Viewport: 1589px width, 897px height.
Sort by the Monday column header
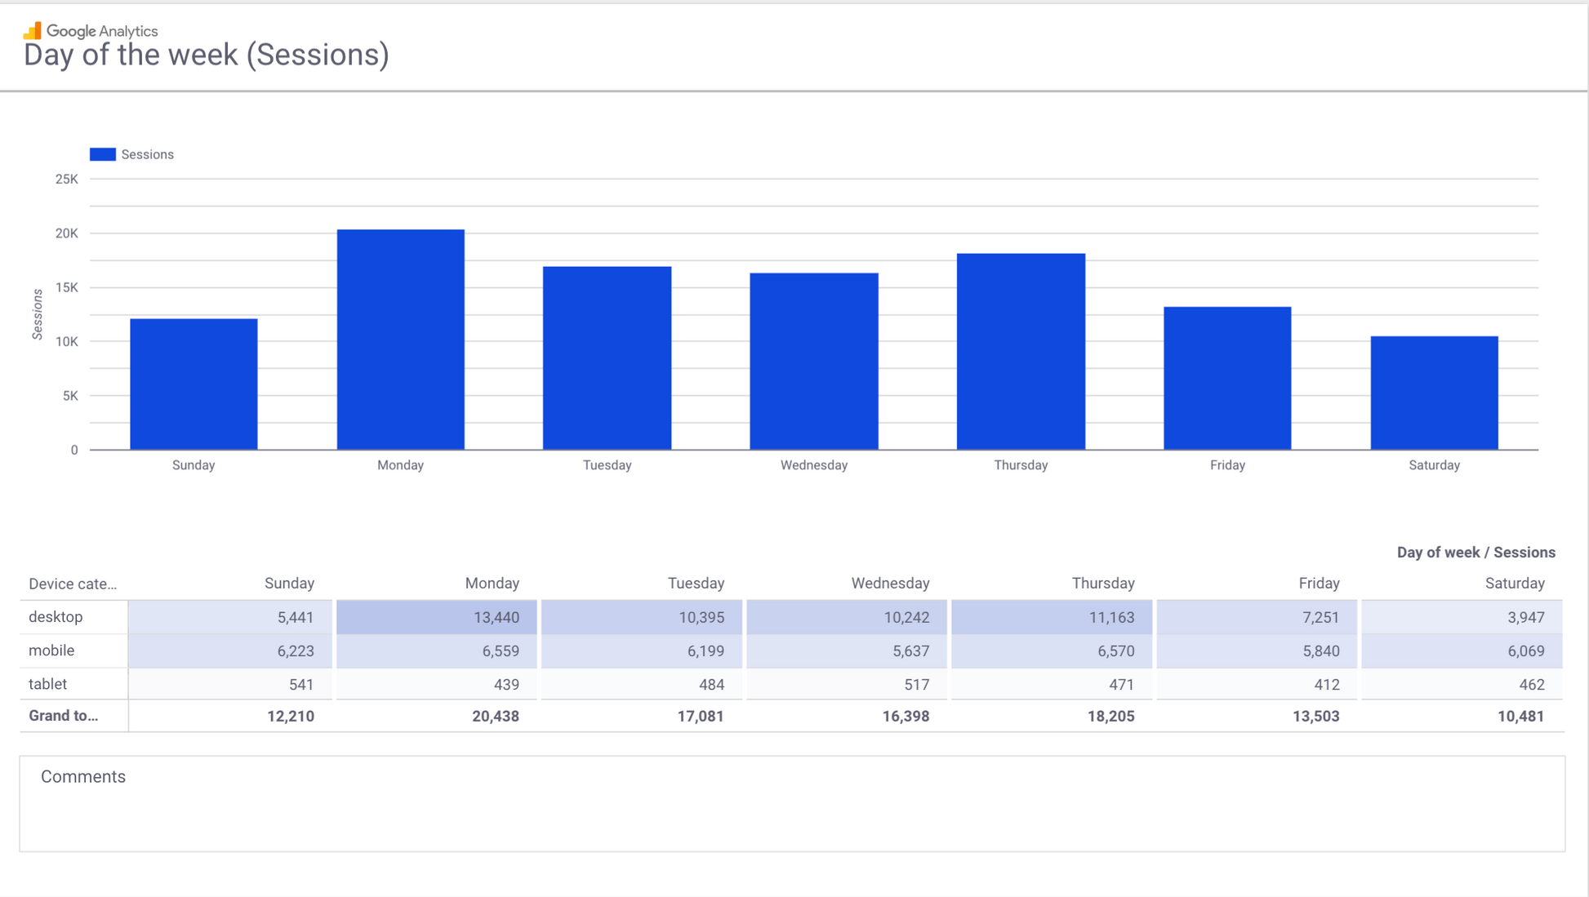pos(492,584)
